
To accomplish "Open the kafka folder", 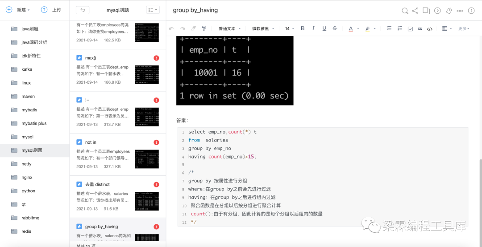I will (x=35, y=69).
